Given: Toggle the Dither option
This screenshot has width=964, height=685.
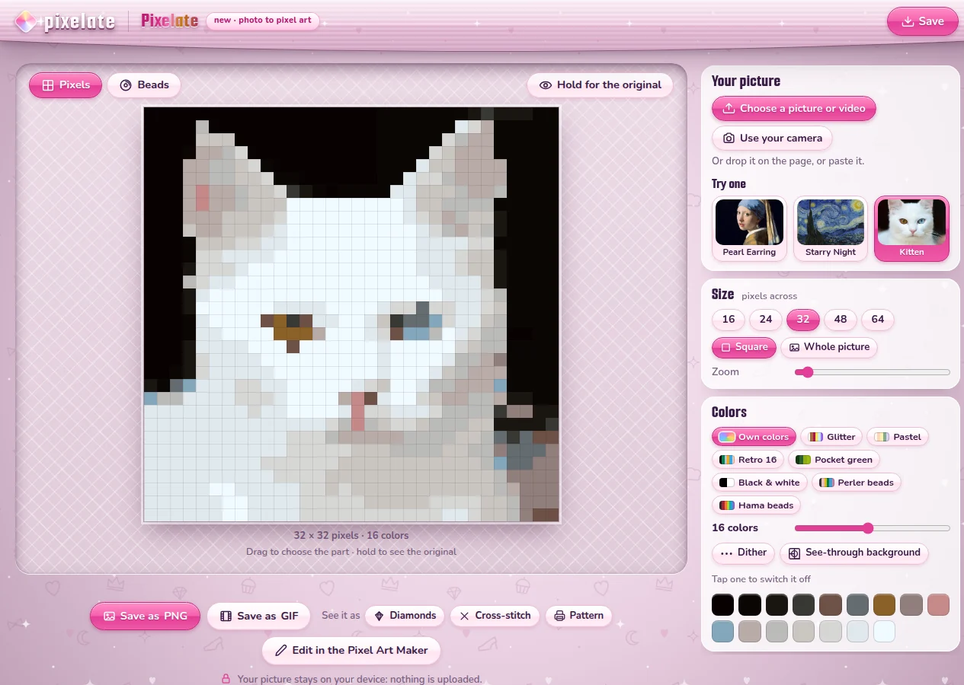Looking at the screenshot, I should click(x=743, y=553).
